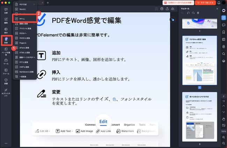Choose PPTに from the convert menu
This screenshot has height=148, width=227.
coord(24,19)
